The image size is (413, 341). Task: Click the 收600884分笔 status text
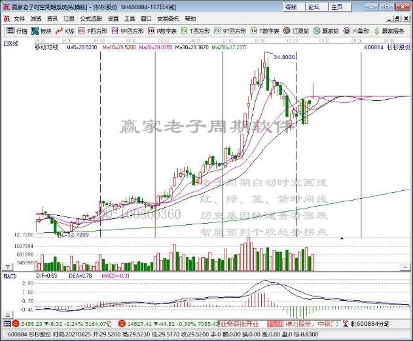click(x=370, y=324)
